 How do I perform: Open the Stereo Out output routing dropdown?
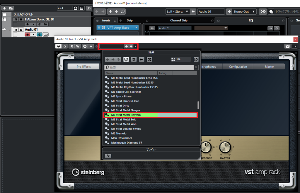pyautogui.click(x=244, y=11)
